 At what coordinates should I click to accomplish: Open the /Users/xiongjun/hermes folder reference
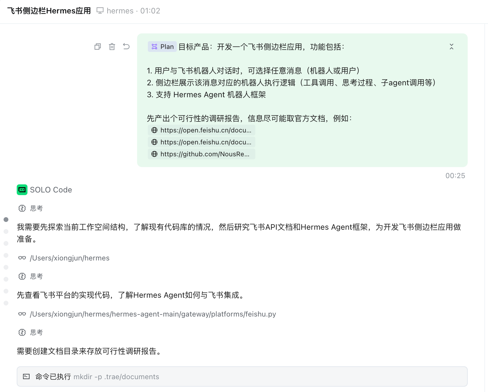(x=69, y=258)
